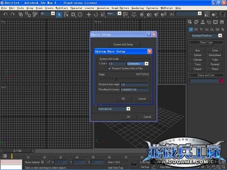Toggle the Window/Crossing selection icon
The width and height of the screenshot is (227, 170).
(80, 14)
